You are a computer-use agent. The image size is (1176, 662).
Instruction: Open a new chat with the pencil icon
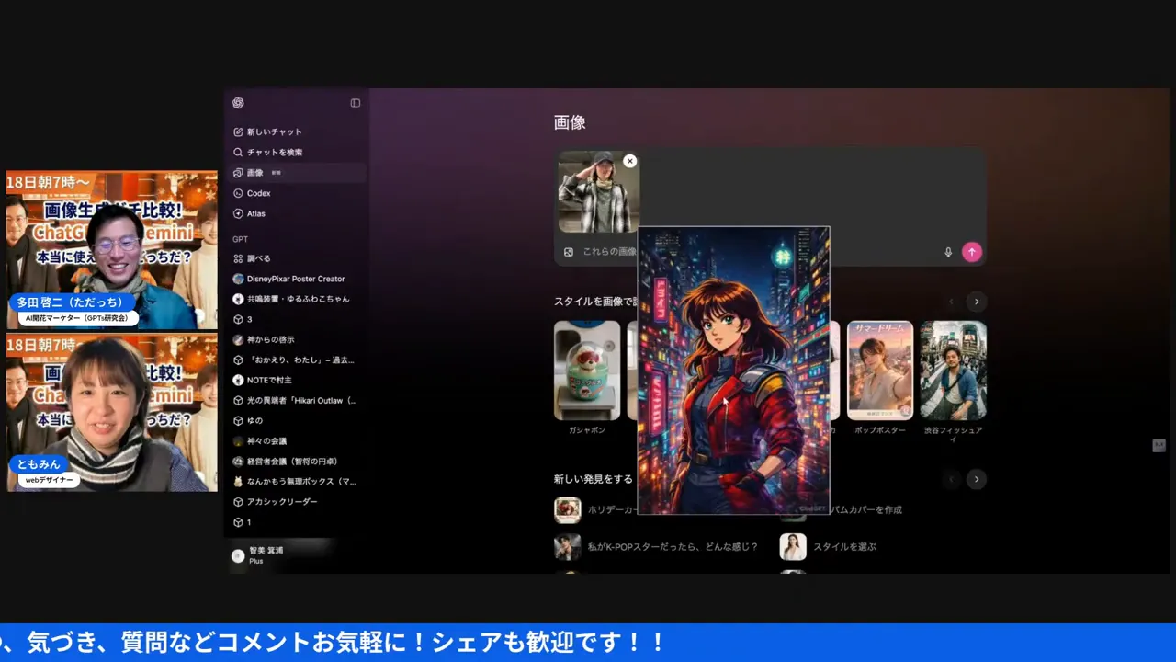click(238, 131)
